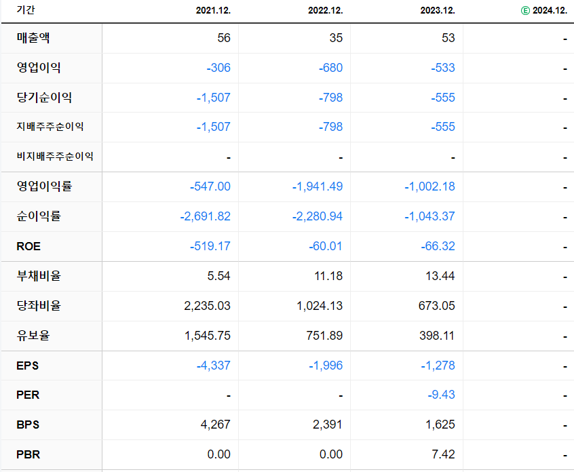Click 순이익률 value -2,691.82
This screenshot has width=574, height=472.
206,216
